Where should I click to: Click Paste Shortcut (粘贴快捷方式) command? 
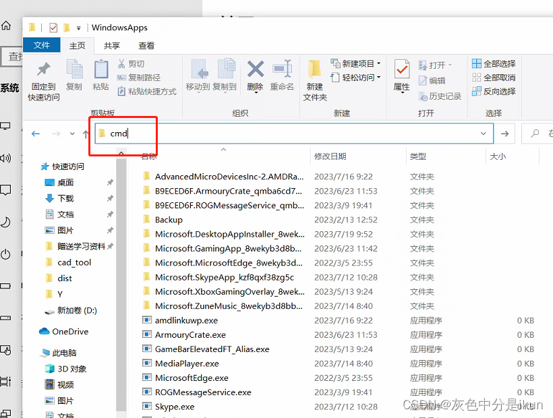(x=147, y=92)
